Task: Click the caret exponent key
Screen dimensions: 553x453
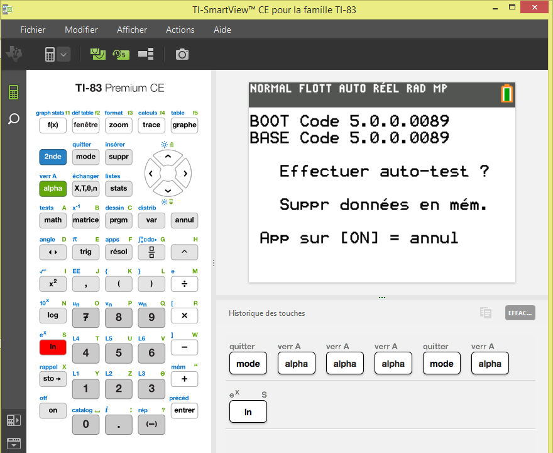Action: (185, 252)
